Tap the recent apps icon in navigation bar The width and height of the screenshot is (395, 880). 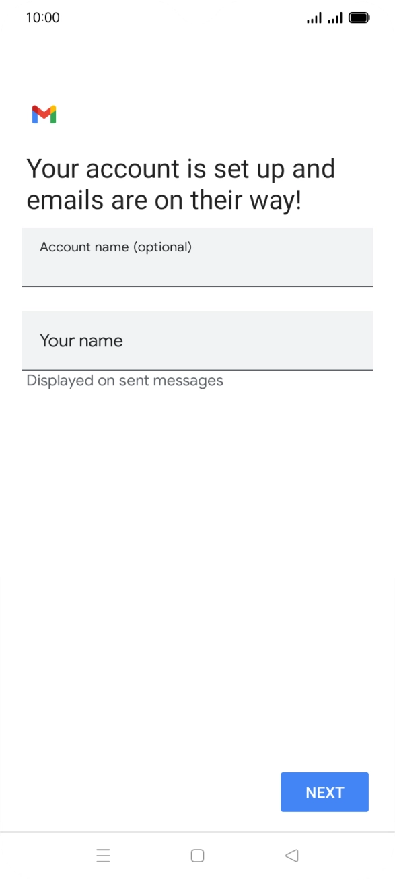point(103,856)
